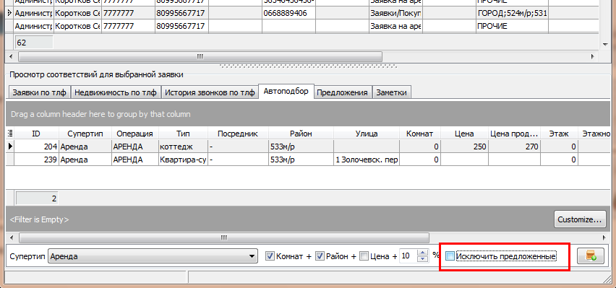The width and height of the screenshot is (616, 288).
Task: Open the Супертип dropdown showing Аренда
Action: pyautogui.click(x=153, y=257)
